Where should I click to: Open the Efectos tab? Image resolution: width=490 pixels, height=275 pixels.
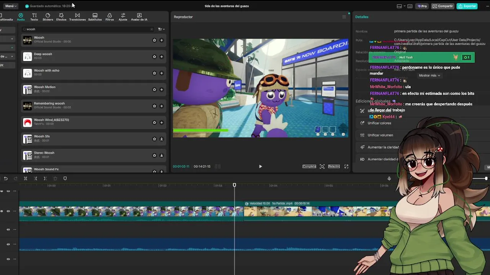coord(61,17)
